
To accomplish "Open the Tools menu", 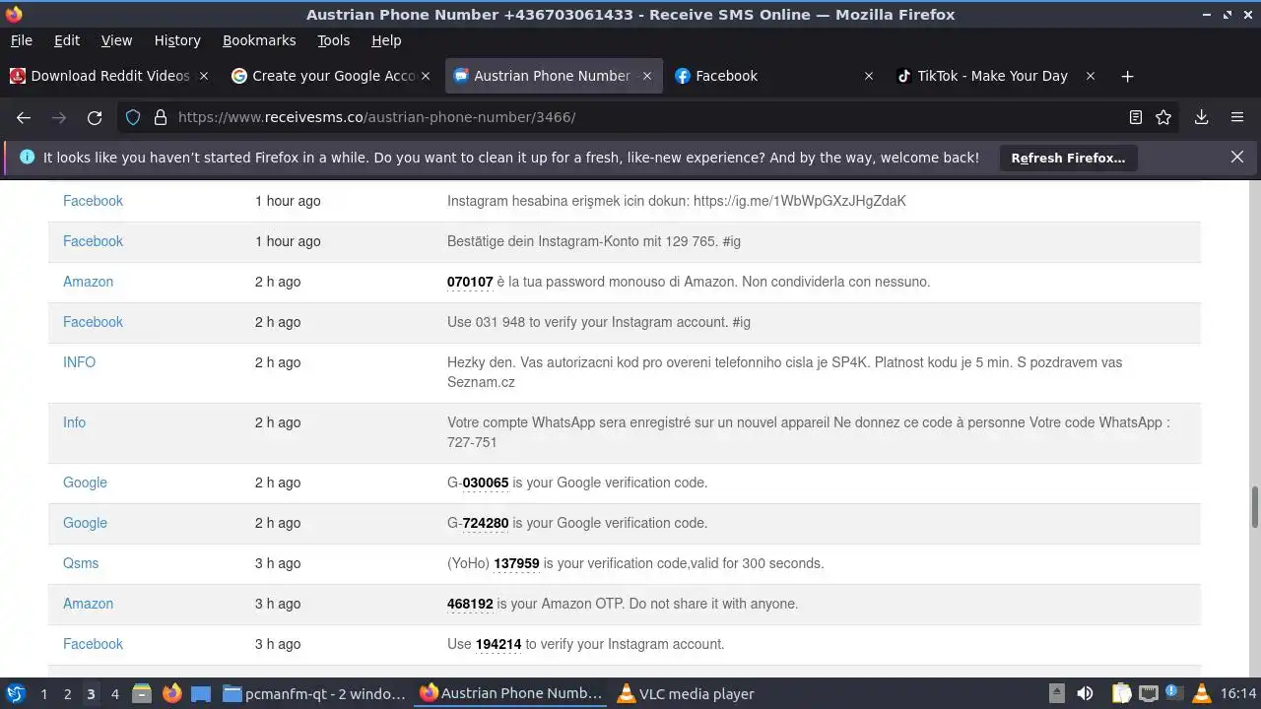I will click(333, 40).
